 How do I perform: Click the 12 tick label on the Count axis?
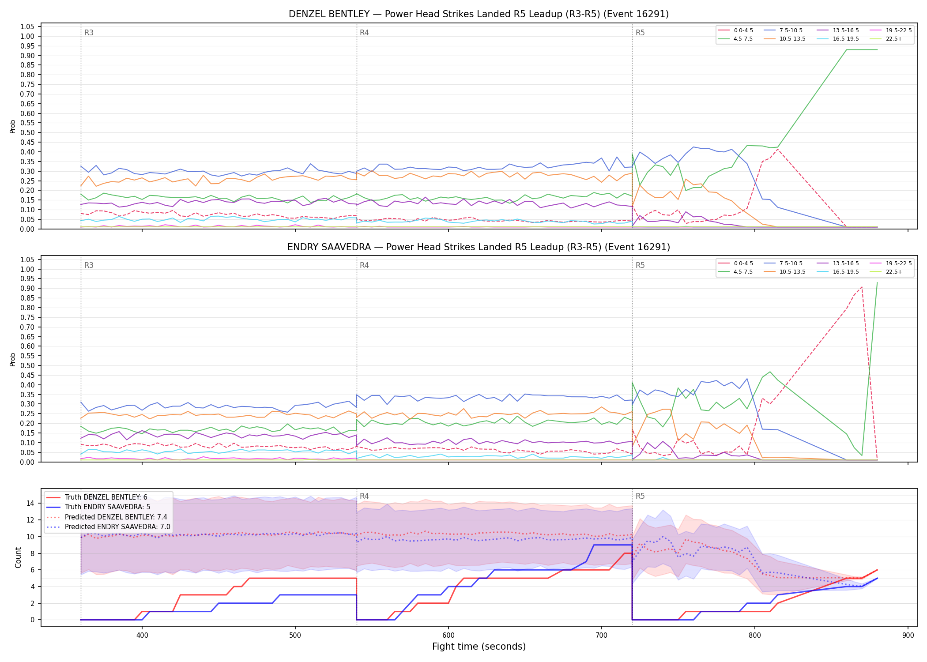coord(31,520)
